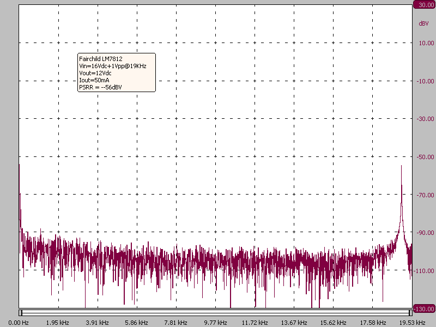Click the 'Fairchild LM7812' title line

pyautogui.click(x=101, y=59)
